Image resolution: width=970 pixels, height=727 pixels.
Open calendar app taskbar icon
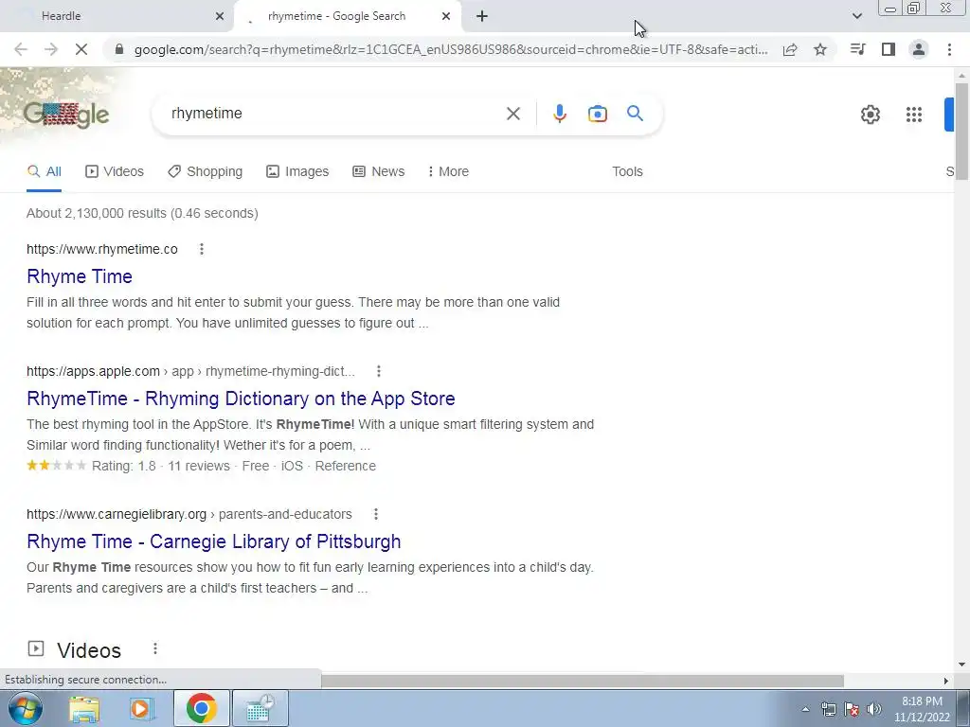tap(260, 708)
